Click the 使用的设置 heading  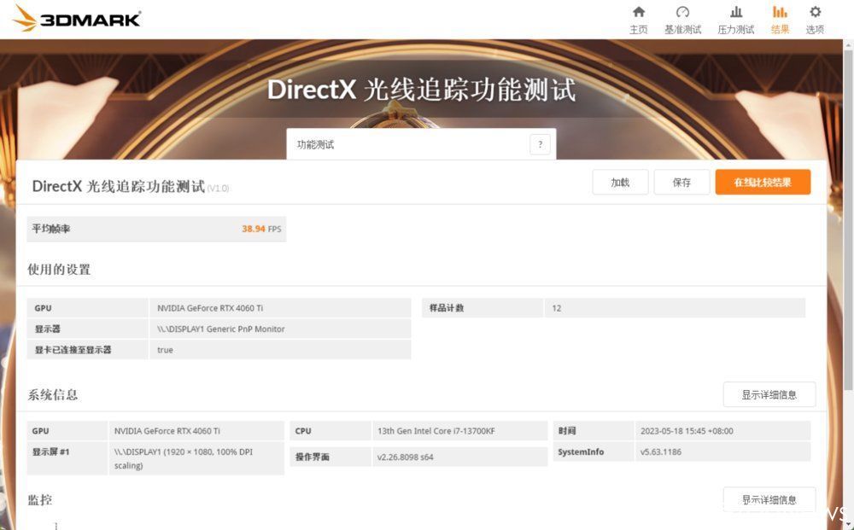[59, 270]
